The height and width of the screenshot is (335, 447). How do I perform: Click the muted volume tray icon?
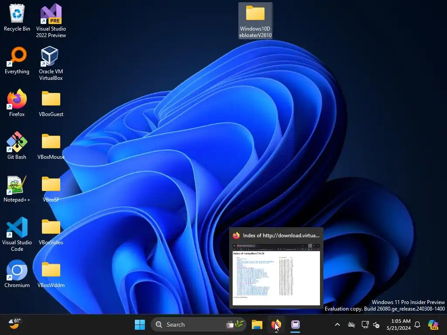(376, 325)
